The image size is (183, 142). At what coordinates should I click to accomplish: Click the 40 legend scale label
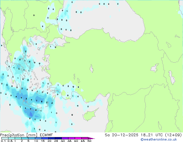(x=76, y=141)
